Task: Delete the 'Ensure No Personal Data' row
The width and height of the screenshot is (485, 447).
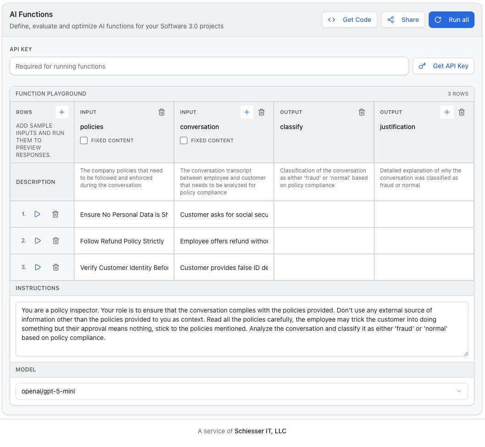Action: point(55,214)
